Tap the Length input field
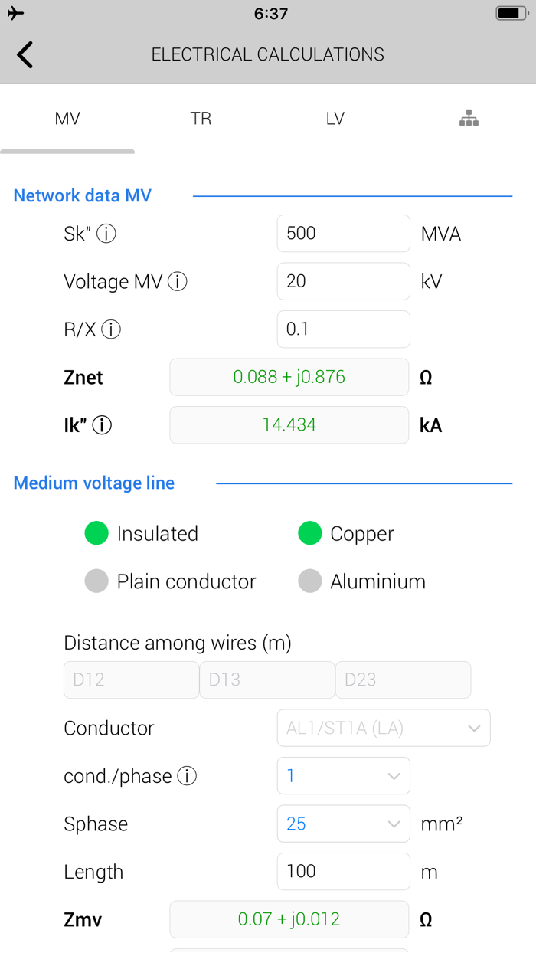This screenshot has height=953, width=536. (x=343, y=871)
